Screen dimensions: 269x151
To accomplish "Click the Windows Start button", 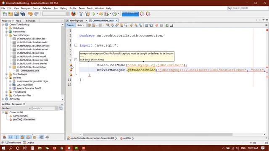I will (x=3, y=148).
